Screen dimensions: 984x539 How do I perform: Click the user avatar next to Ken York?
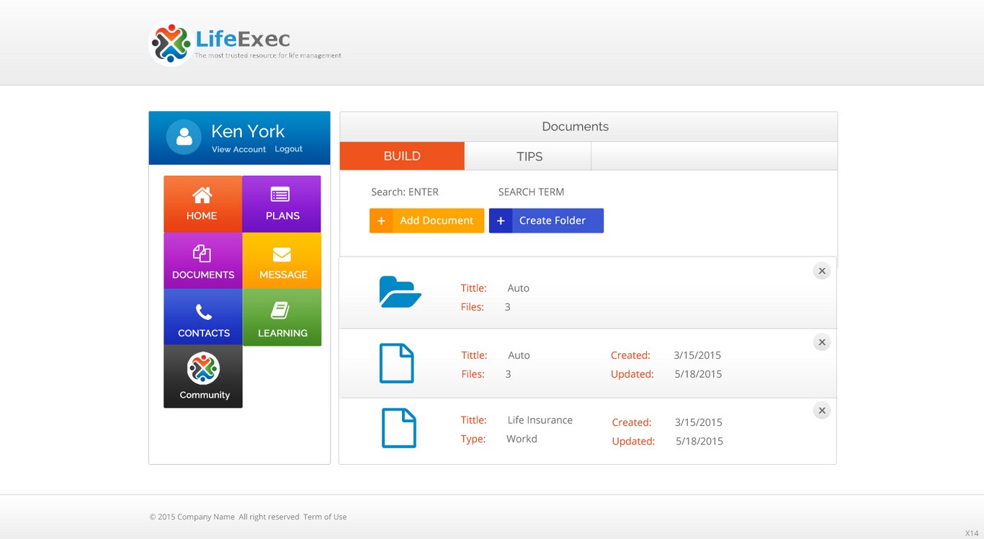pyautogui.click(x=184, y=137)
